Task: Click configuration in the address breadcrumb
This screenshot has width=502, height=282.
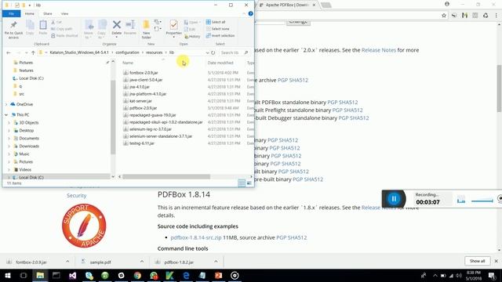Action: tap(127, 52)
